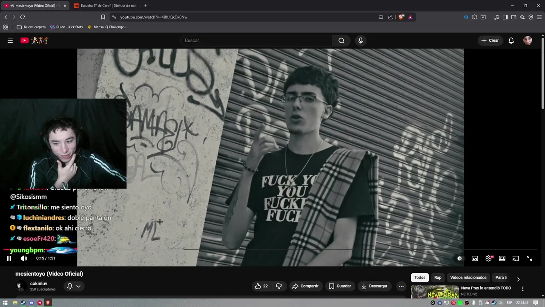Open account avatar menu
The width and height of the screenshot is (545, 307).
[528, 41]
